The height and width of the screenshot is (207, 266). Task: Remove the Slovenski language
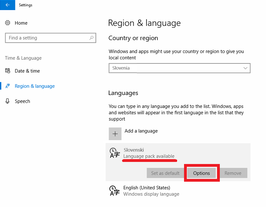233,173
